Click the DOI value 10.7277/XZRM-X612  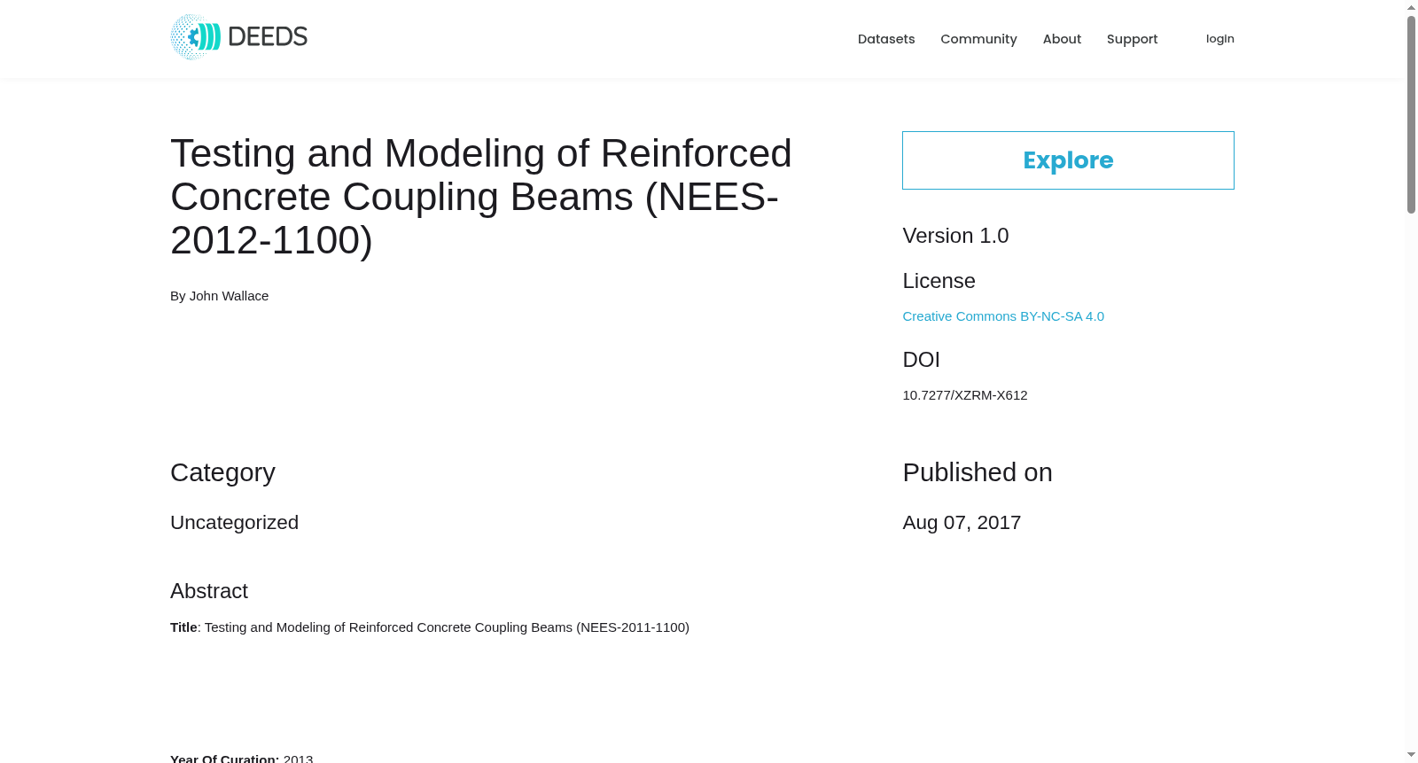[x=965, y=395]
